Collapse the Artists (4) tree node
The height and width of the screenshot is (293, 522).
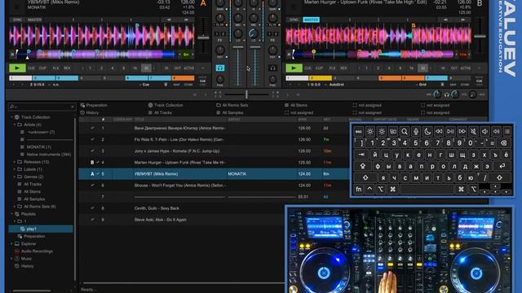click(x=15, y=125)
